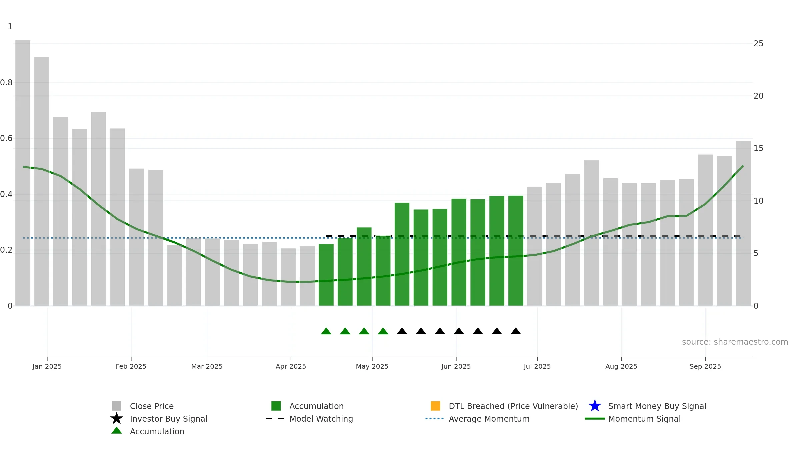Click the green Accumulation square legend swatch

(276, 406)
